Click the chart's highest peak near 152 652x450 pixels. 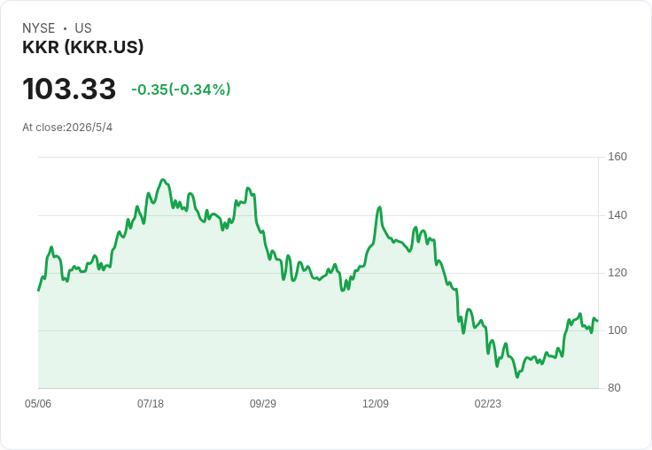tap(163, 180)
